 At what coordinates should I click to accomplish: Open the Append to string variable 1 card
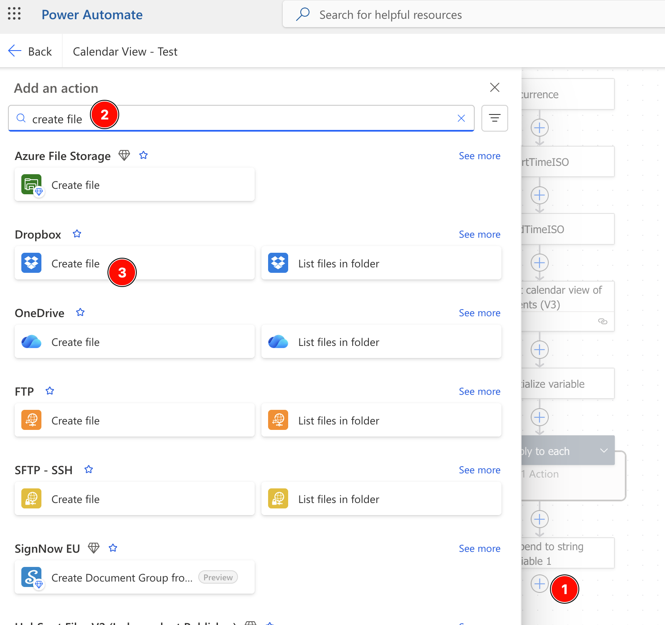coord(568,553)
